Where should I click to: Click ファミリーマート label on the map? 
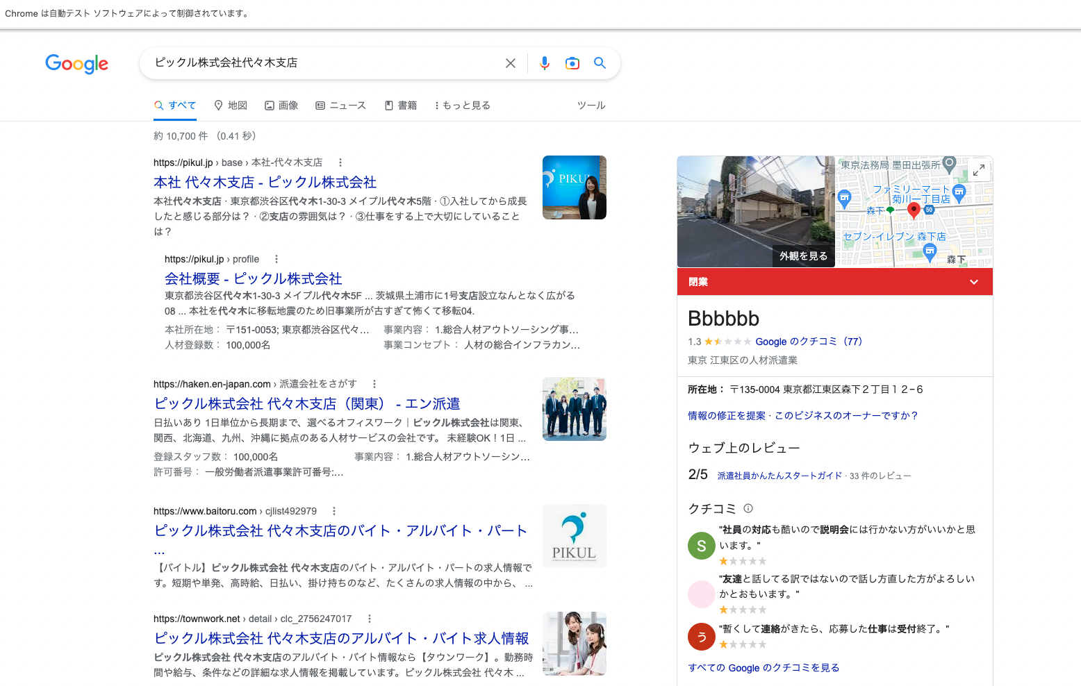coord(911,194)
